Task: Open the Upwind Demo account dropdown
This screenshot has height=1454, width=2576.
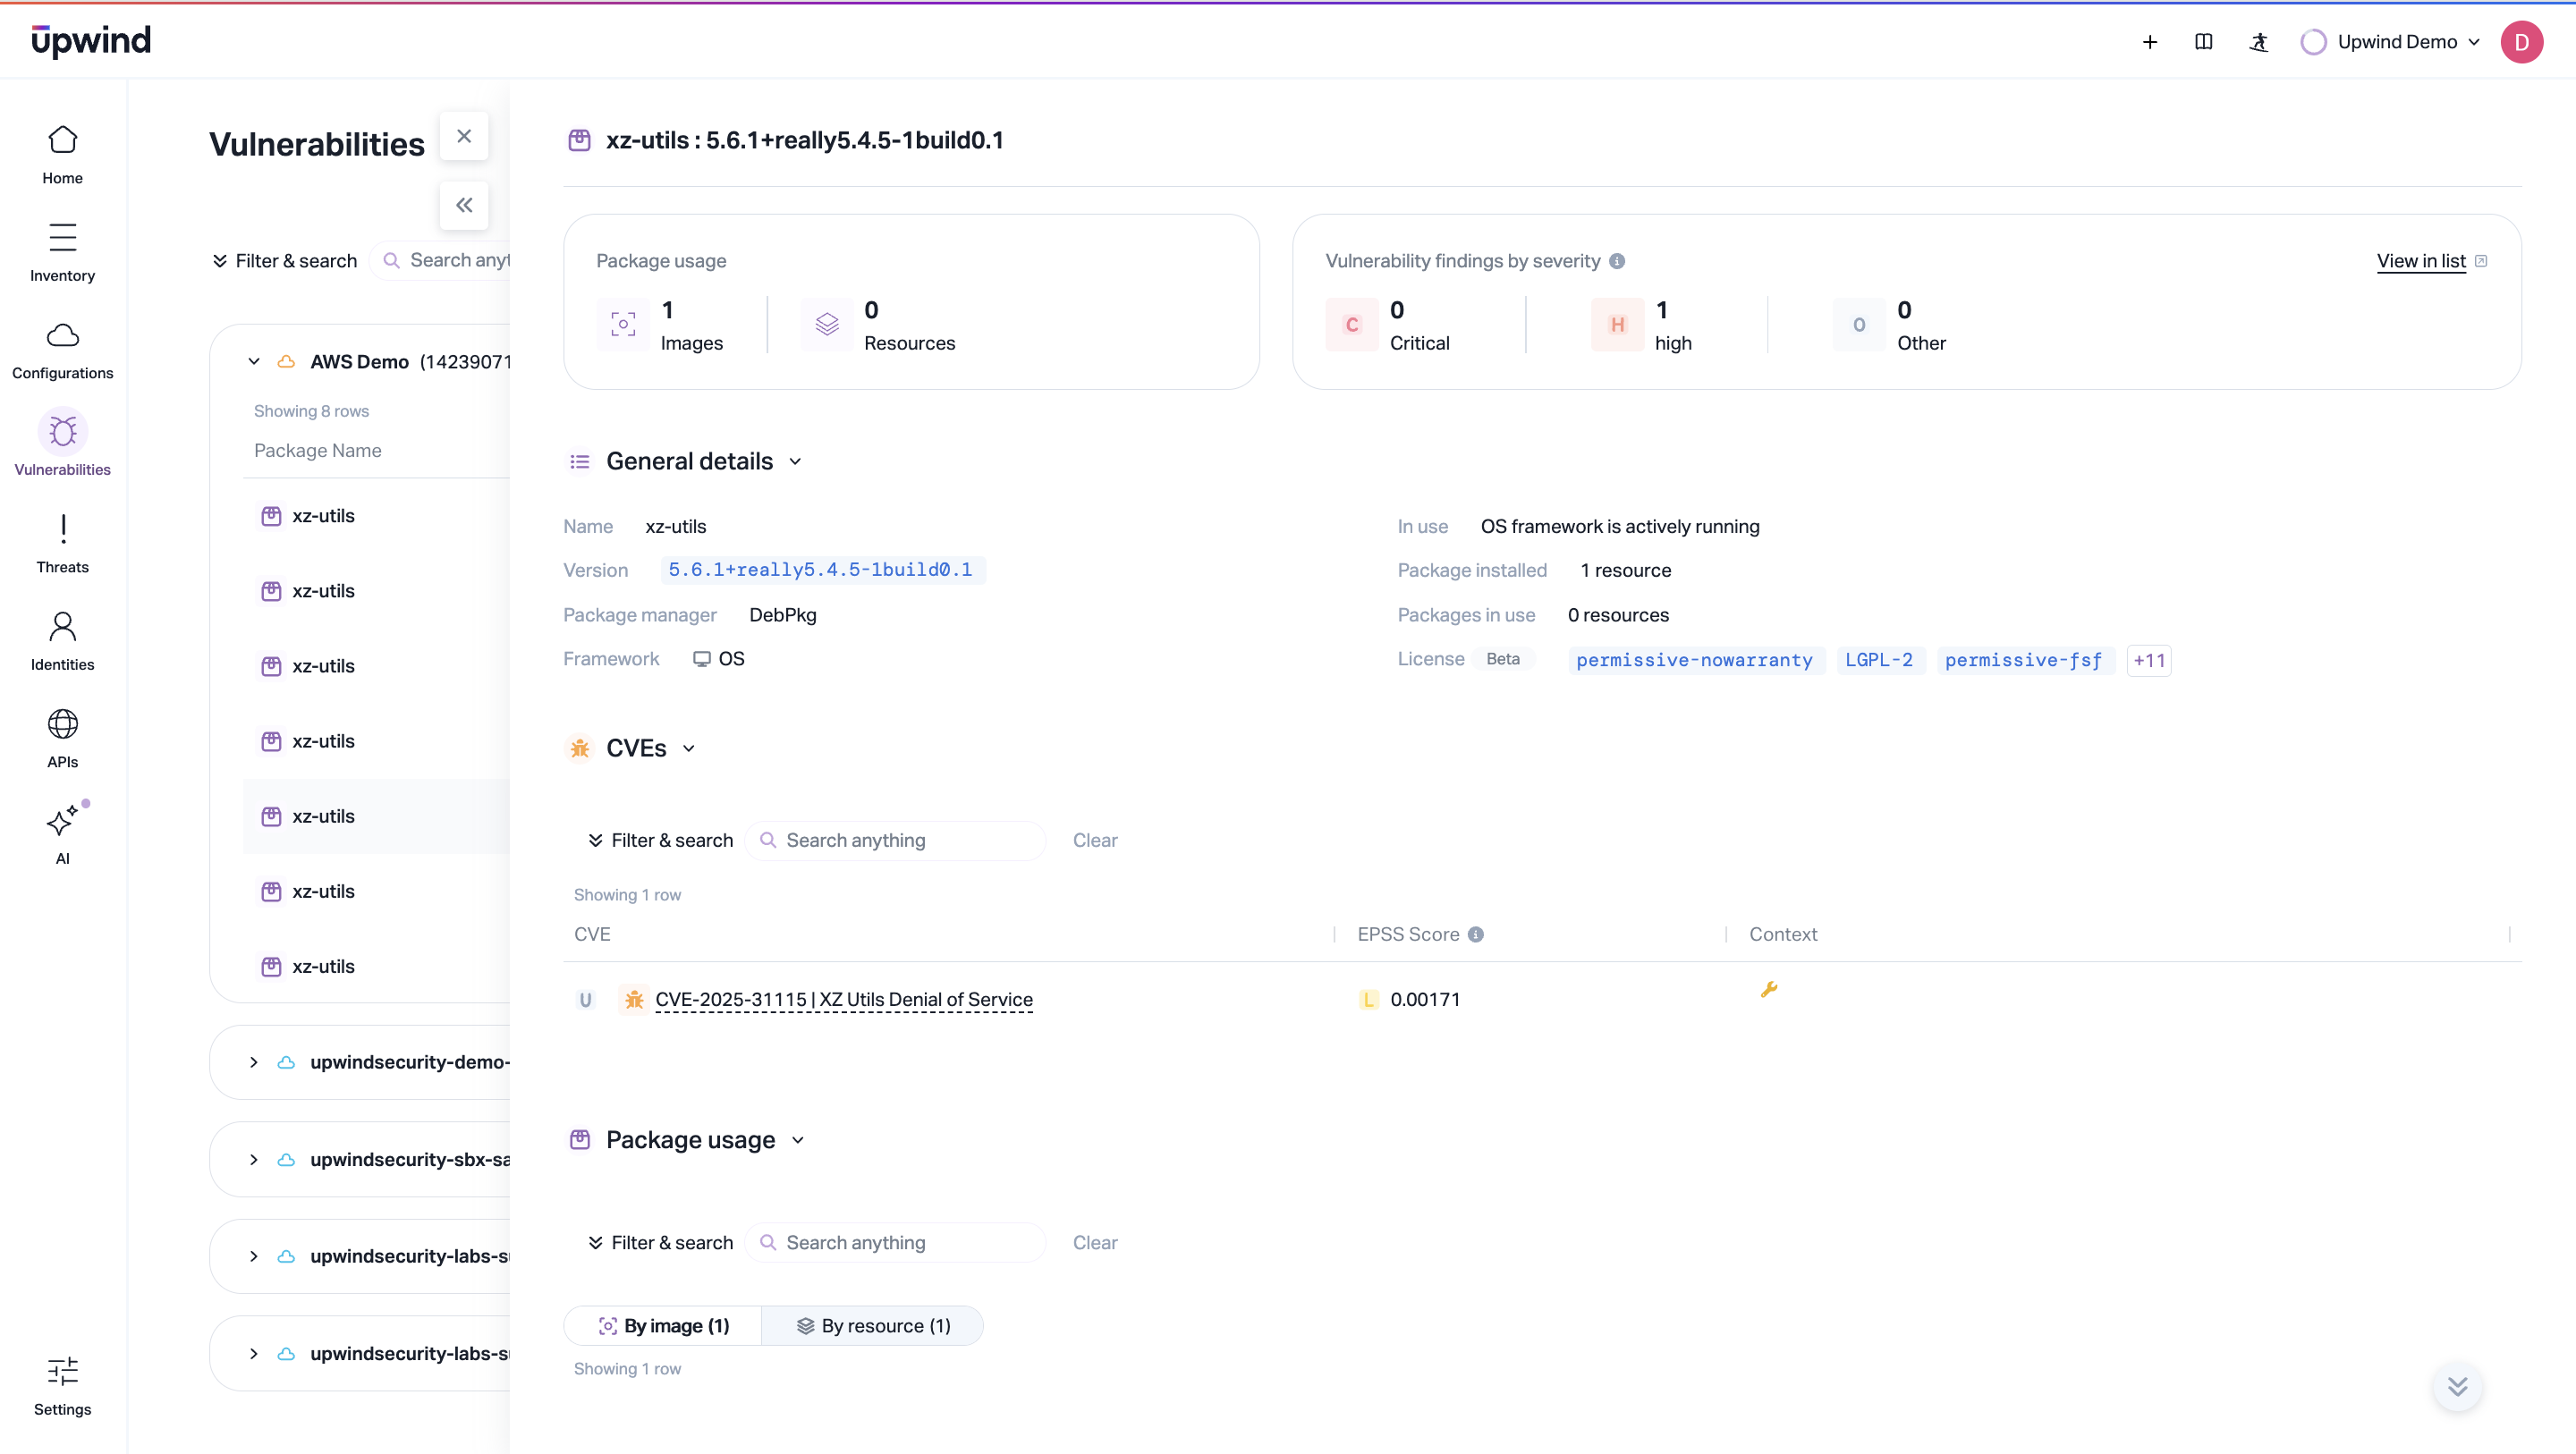Action: pyautogui.click(x=2391, y=42)
